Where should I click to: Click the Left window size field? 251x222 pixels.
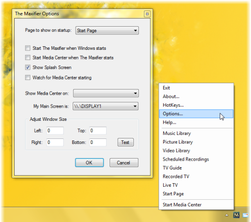pos(55,130)
